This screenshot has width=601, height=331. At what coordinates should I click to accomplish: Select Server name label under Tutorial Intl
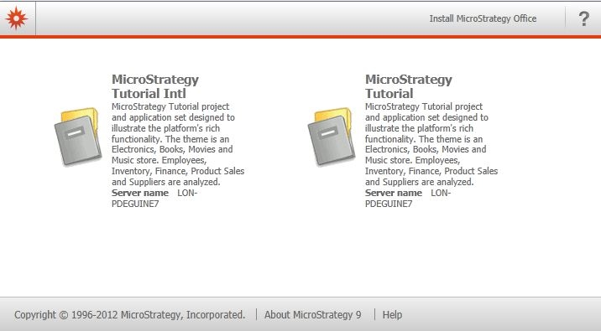(140, 193)
